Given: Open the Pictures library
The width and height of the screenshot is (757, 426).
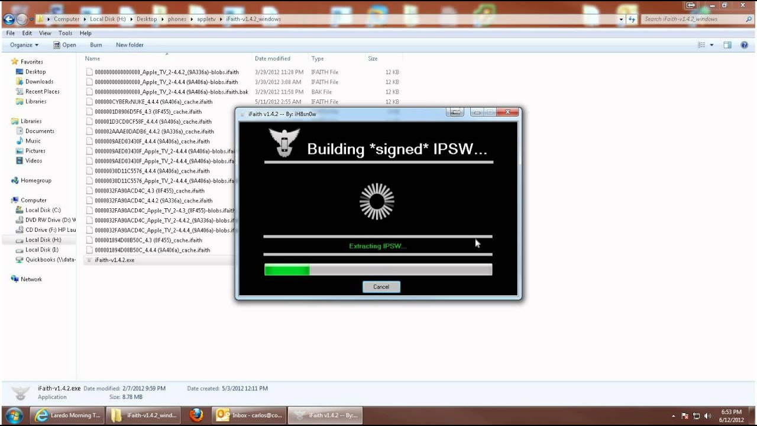Looking at the screenshot, I should pos(35,151).
